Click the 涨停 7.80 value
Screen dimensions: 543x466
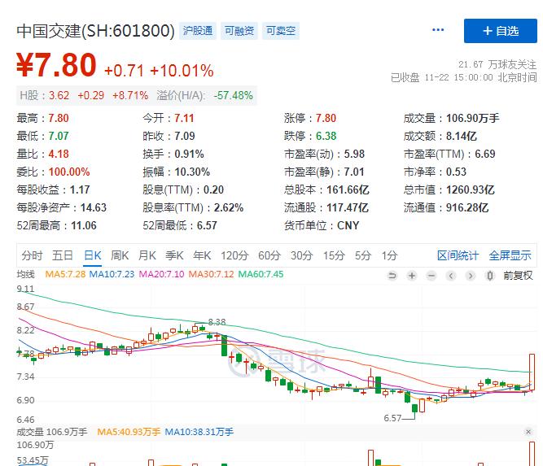[326, 118]
